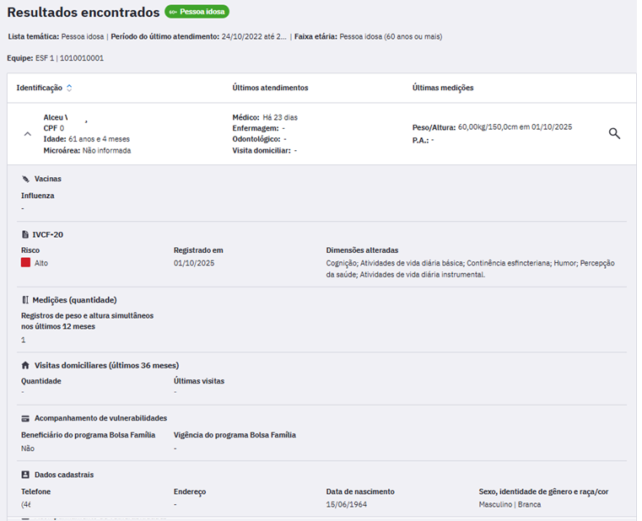
Task: Click the Dimensões alteradas description text
Action: pyautogui.click(x=470, y=268)
